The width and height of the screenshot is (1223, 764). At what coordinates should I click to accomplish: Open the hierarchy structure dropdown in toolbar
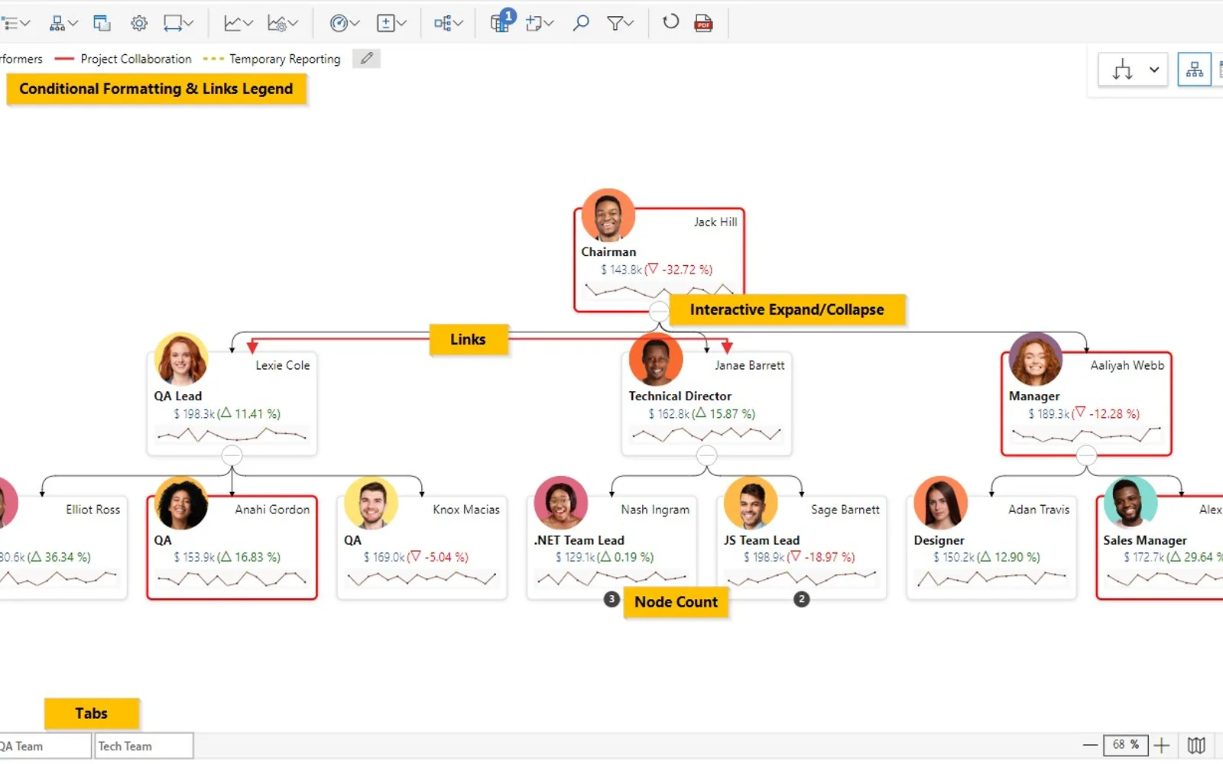[x=64, y=23]
